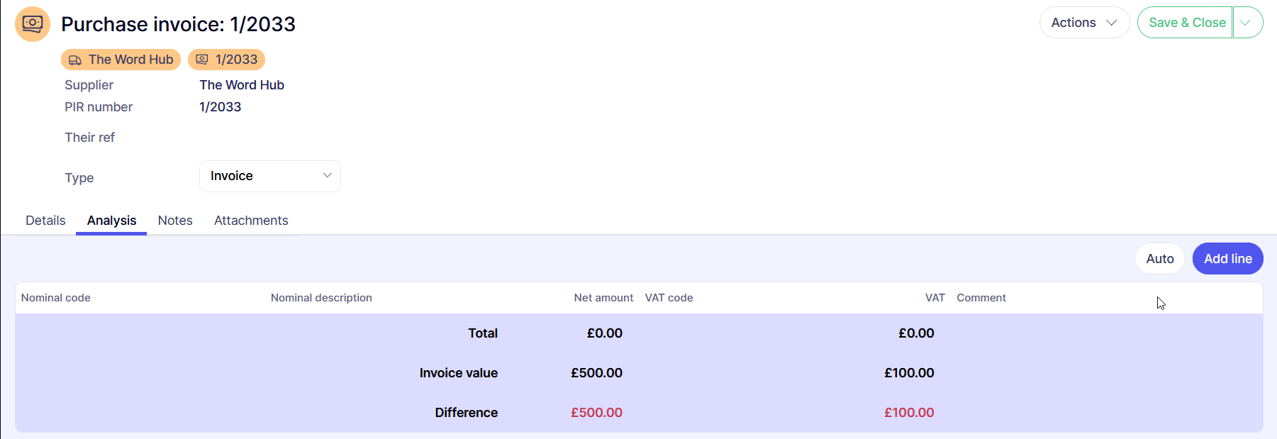Switch to the Details tab
Viewport: 1277px width, 439px height.
45,221
